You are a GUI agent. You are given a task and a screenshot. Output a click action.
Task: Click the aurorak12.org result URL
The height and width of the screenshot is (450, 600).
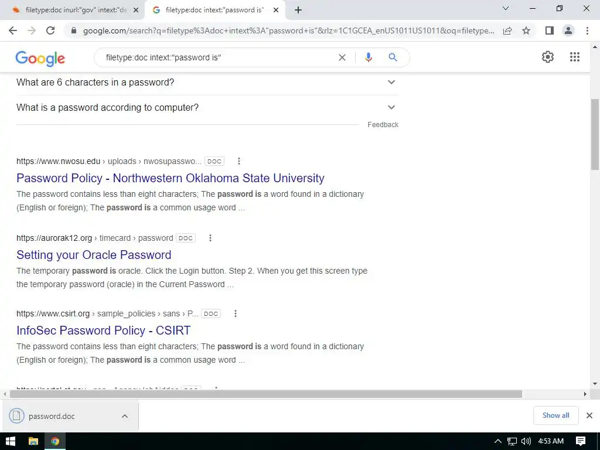point(94,238)
